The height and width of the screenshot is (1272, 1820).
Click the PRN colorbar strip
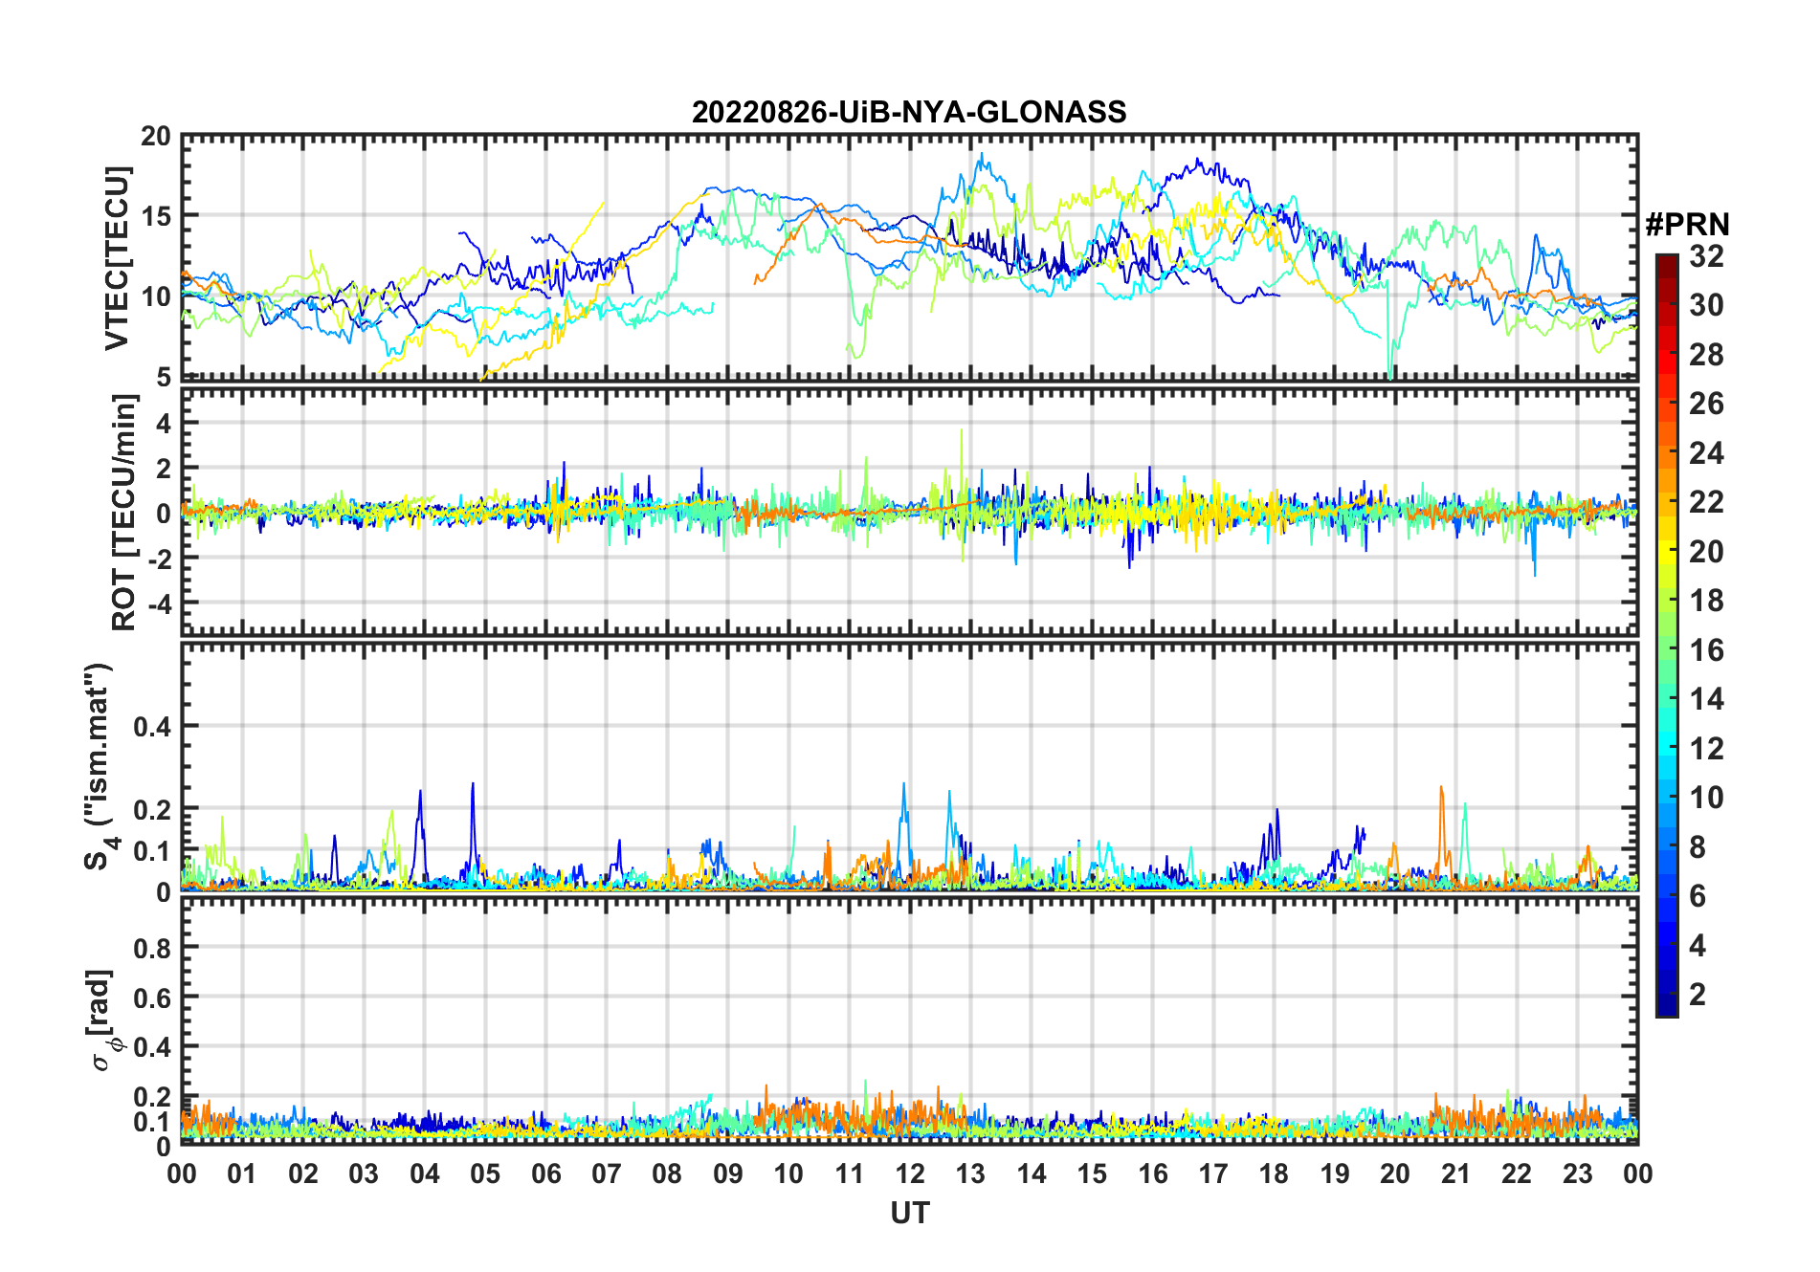point(1667,635)
